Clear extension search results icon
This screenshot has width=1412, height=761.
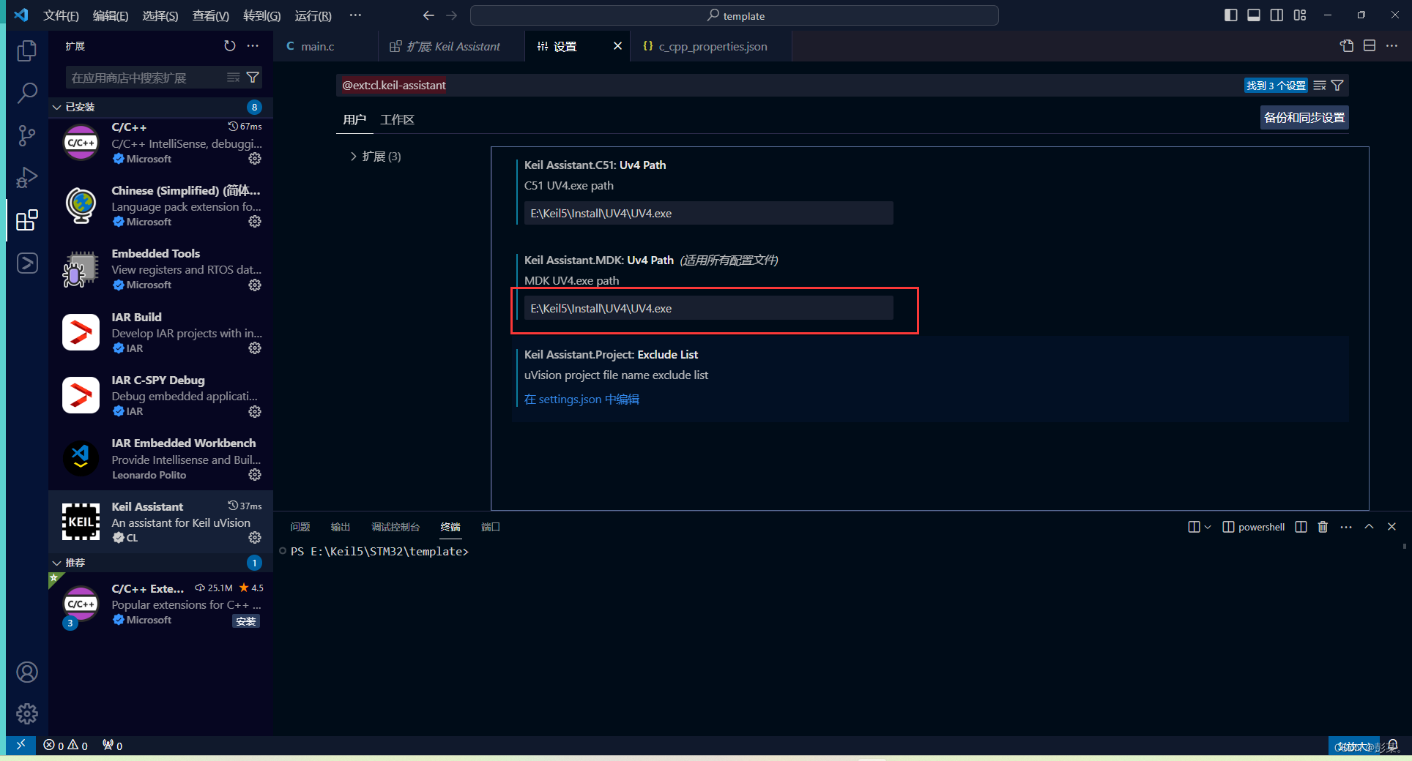pos(234,78)
